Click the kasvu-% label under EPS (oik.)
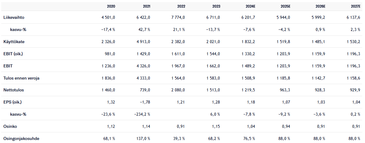This screenshot has width=365, height=143. pos(19,114)
